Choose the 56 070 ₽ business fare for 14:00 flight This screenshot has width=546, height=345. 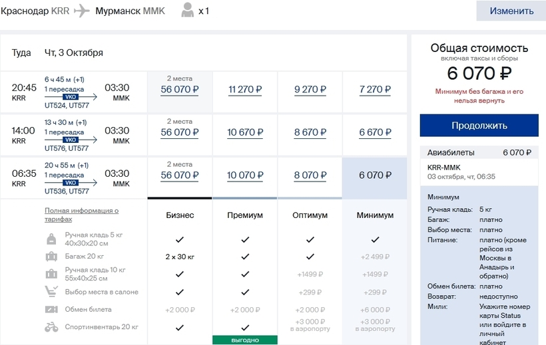[180, 133]
